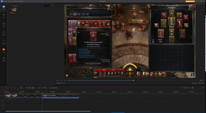This screenshot has width=206, height=113.
Task: Expand the Vše media filter dropdown
Action: pos(45,6)
